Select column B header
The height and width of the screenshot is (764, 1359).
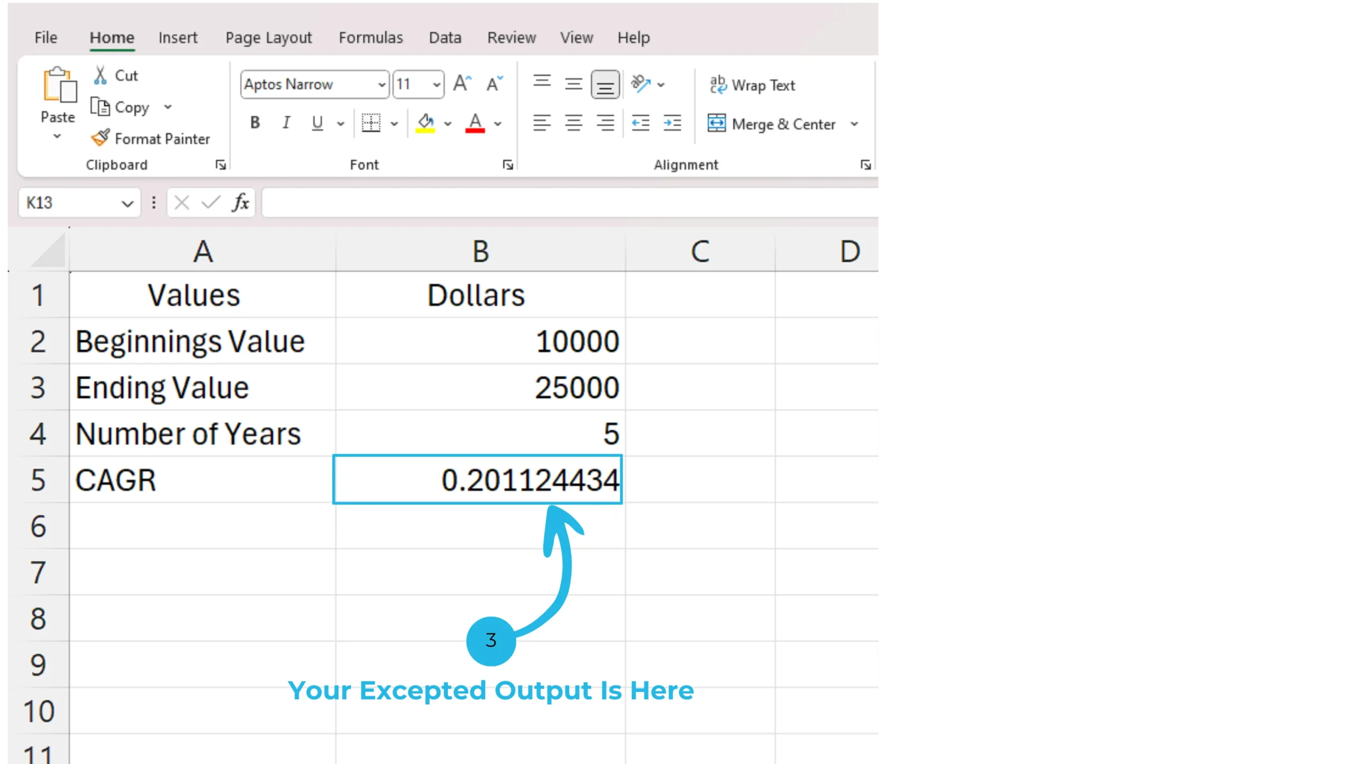click(x=480, y=251)
